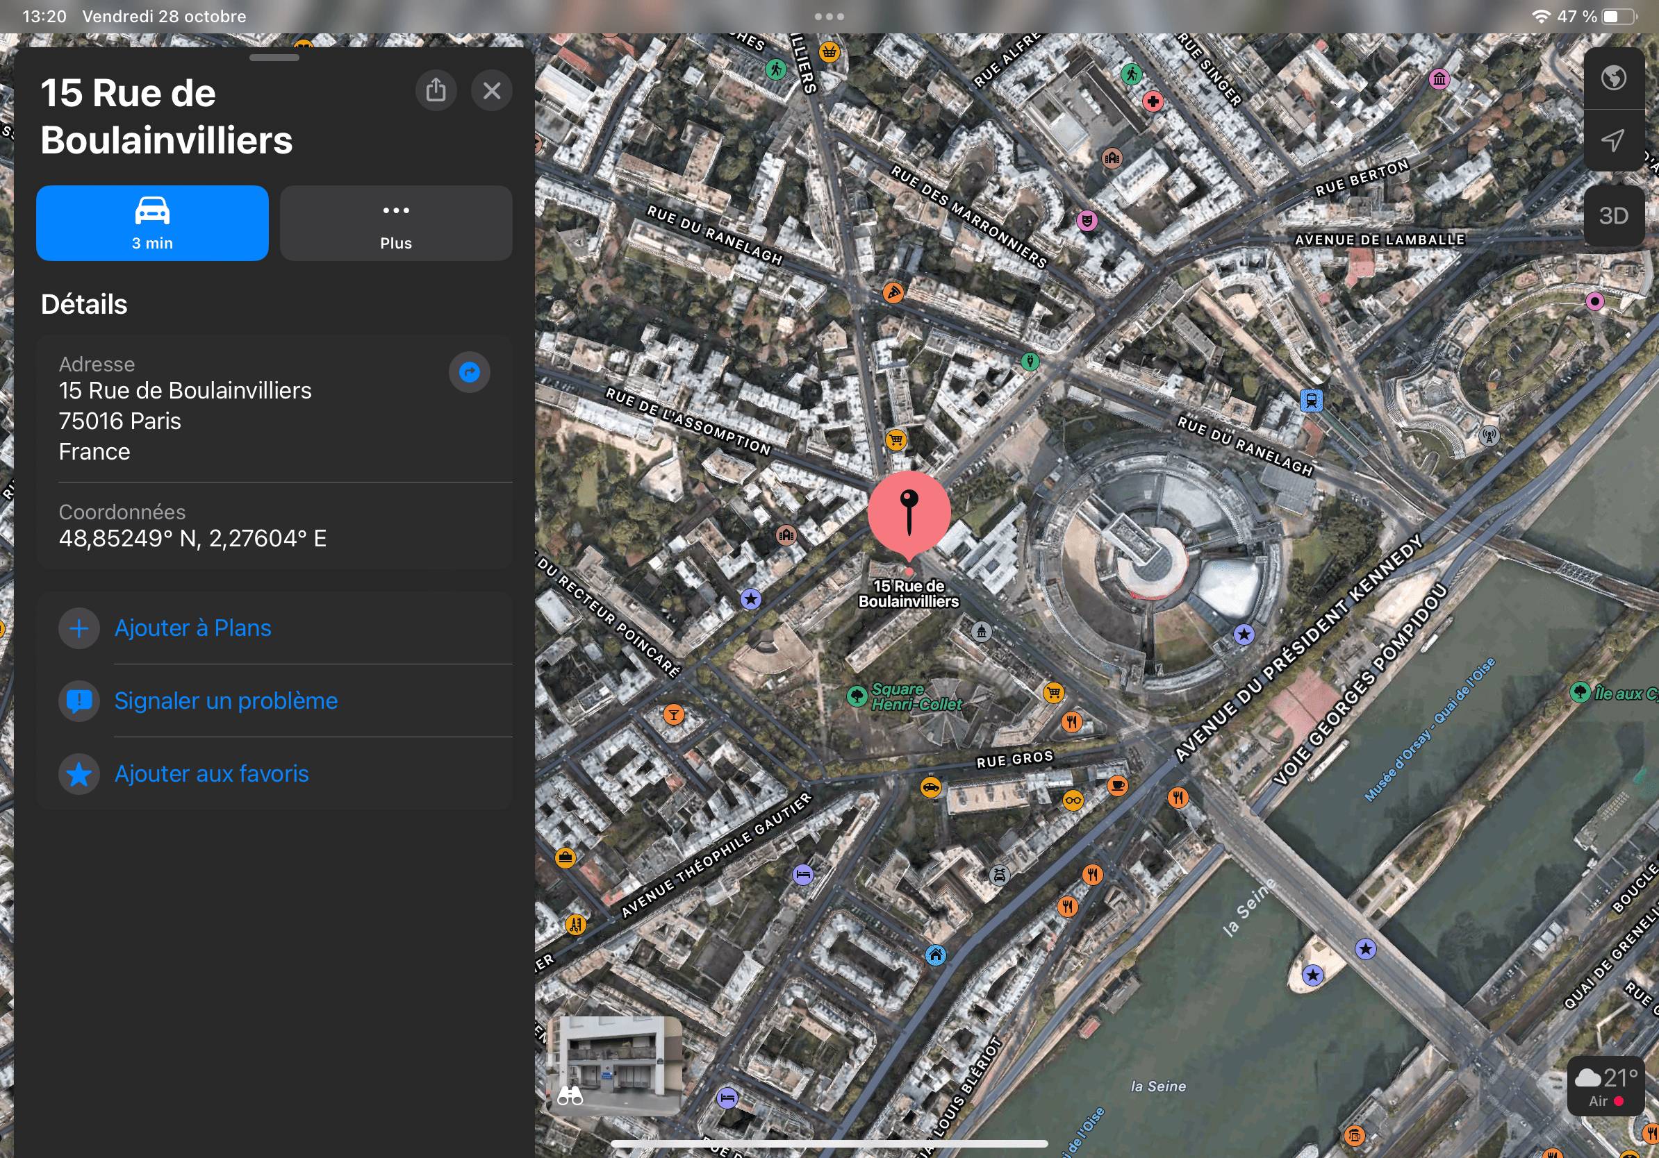Tap the address text 75016 Paris
Screen dimensions: 1659x1158
120,421
